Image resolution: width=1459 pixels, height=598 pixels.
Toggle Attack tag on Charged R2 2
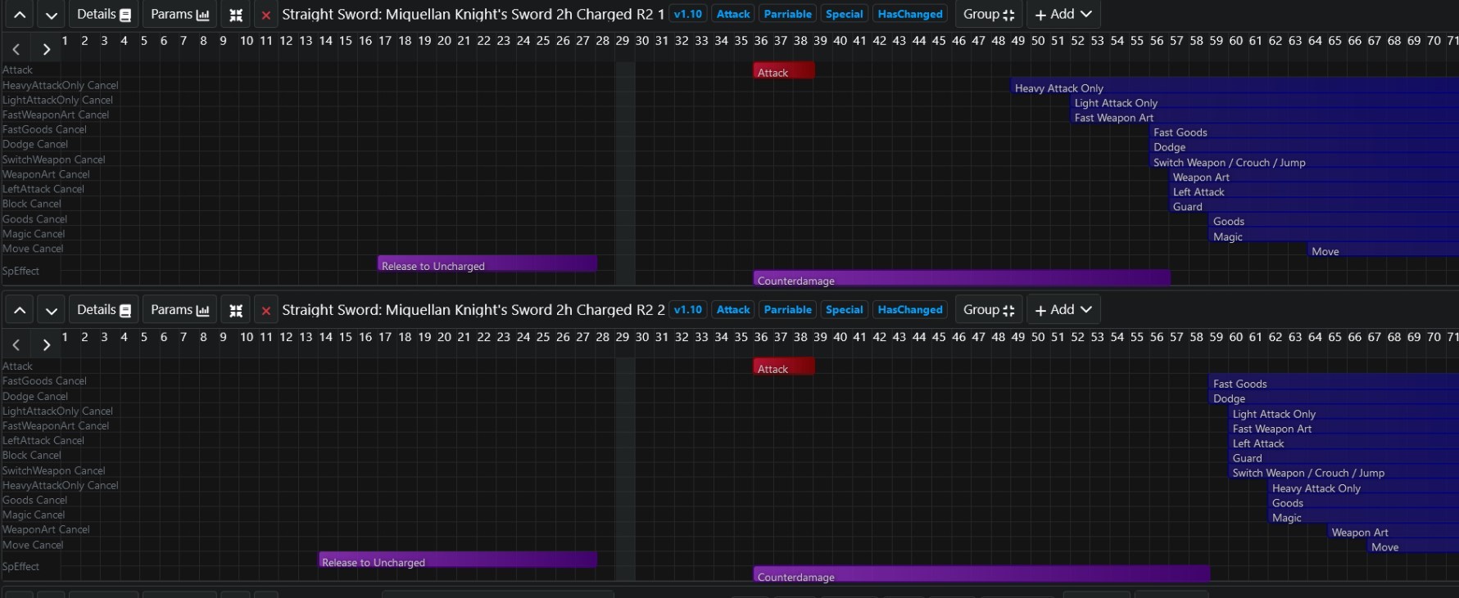click(733, 310)
